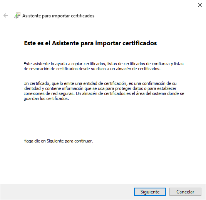This screenshot has width=206, height=200.
Task: Click the text 'guardan los certificados.'
Action: click(x=46, y=98)
